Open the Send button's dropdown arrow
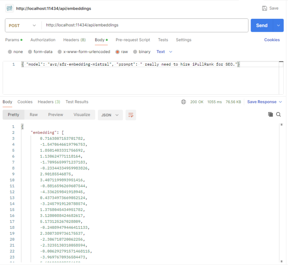The height and width of the screenshot is (265, 288). pos(278,25)
